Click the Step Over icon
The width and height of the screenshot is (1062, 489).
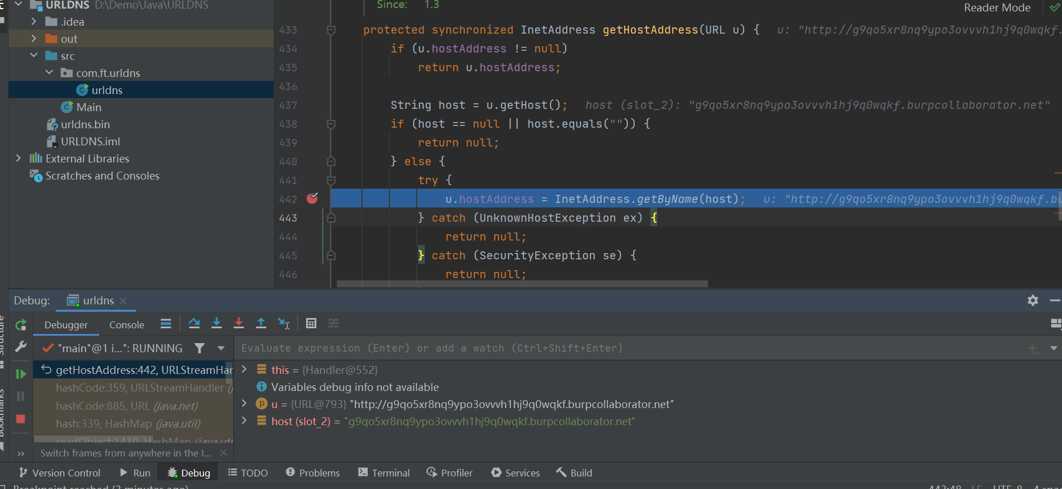[x=194, y=324]
